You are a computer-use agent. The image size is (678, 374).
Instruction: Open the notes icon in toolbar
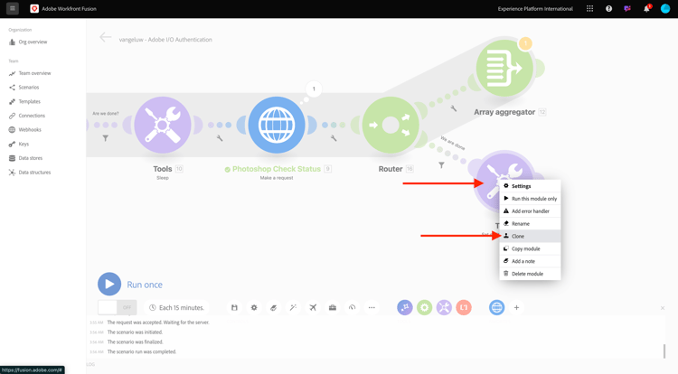pyautogui.click(x=273, y=307)
